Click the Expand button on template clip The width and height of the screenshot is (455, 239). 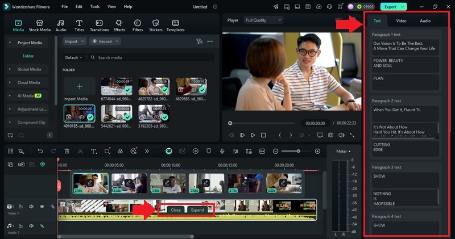tap(197, 210)
